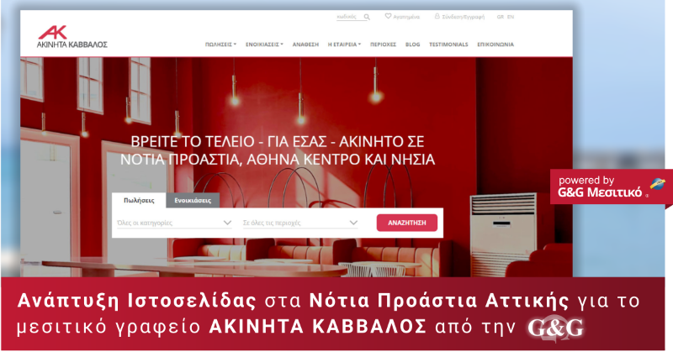The height and width of the screenshot is (352, 673).
Task: Open the Σύνδεση/Εγγραφή link
Action: point(464,17)
